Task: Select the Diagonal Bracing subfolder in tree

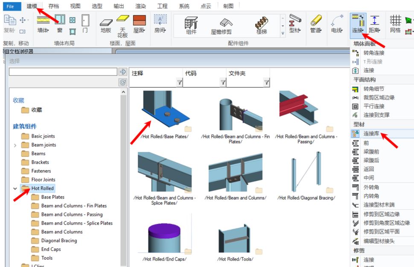Action: click(59, 241)
